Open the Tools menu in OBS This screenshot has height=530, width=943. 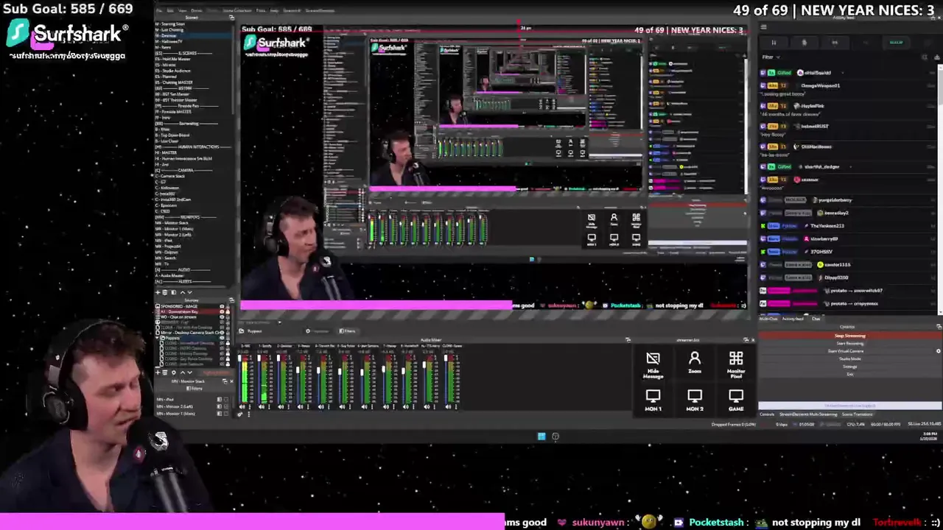click(260, 10)
